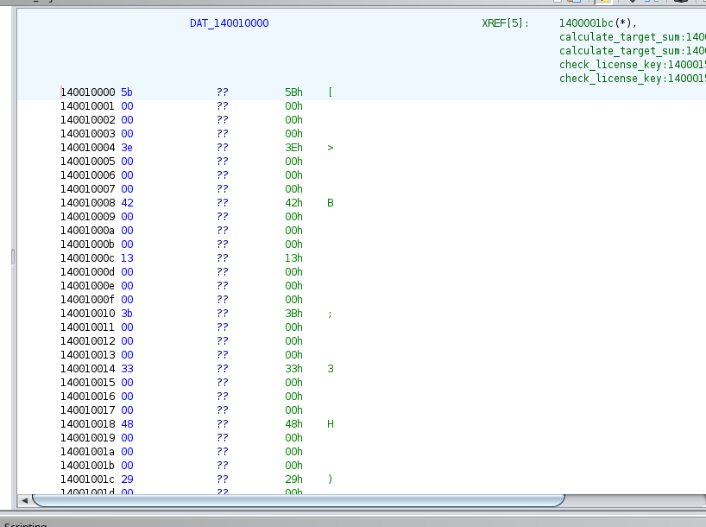Image resolution: width=706 pixels, height=527 pixels.
Task: Click the '3' character representation
Action: [x=330, y=369]
